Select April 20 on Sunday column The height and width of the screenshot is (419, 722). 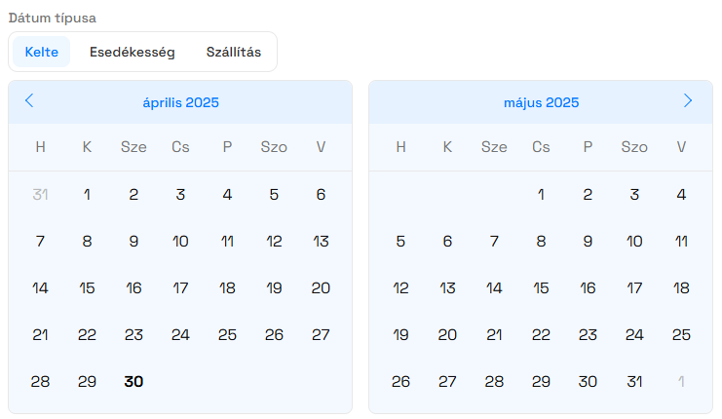[321, 287]
